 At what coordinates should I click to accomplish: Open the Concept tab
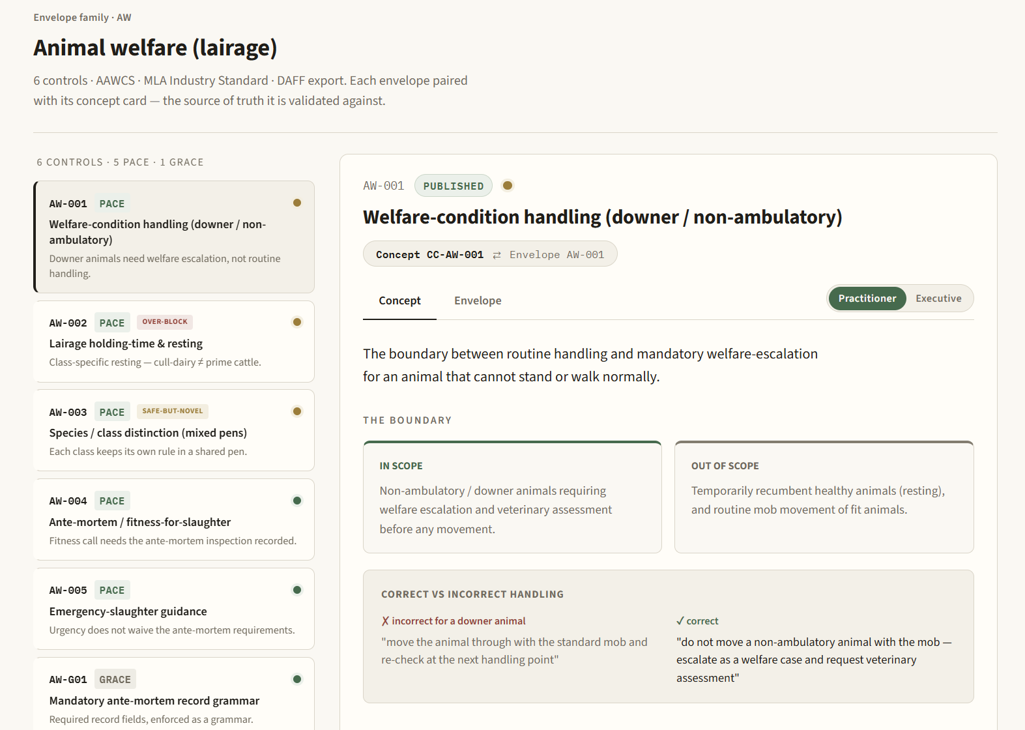(x=399, y=300)
